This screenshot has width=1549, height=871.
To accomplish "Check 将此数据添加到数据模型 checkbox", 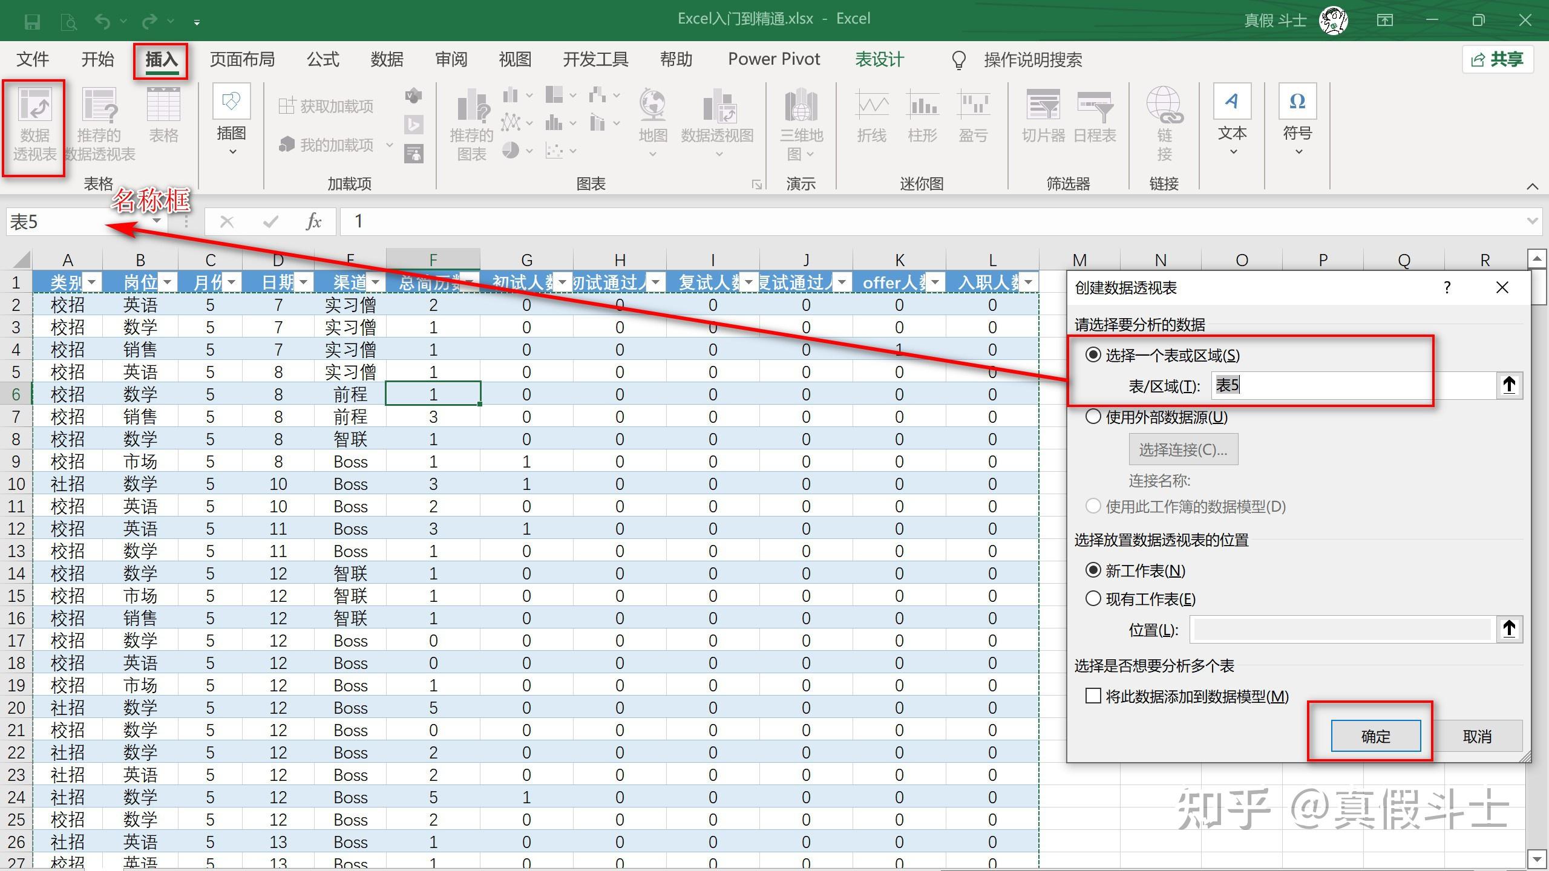I will 1093,696.
